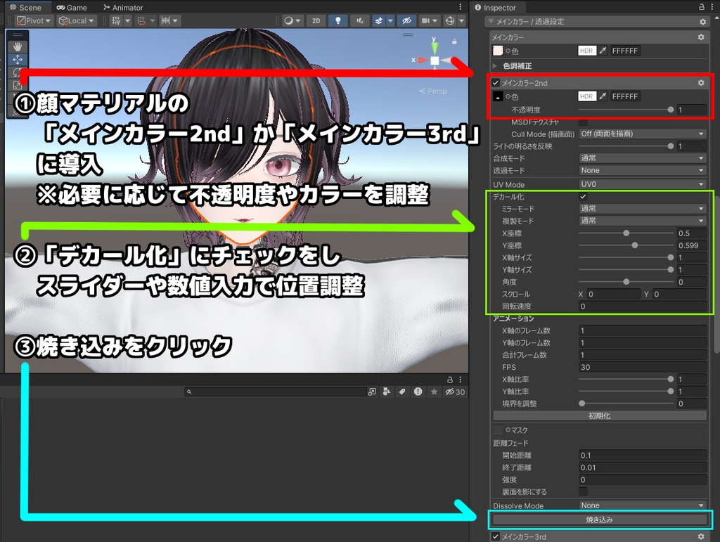The height and width of the screenshot is (542, 720).
Task: Select the Hand view tool
Action: [x=19, y=45]
